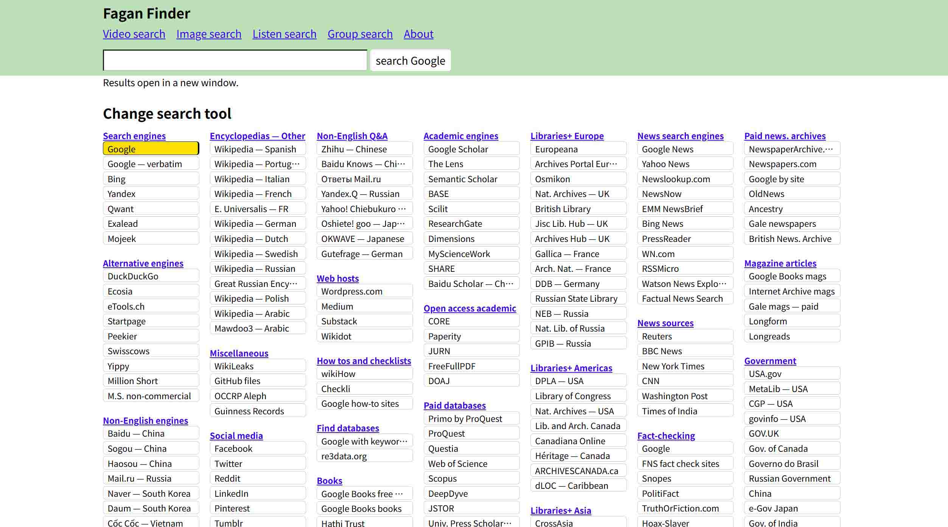This screenshot has height=527, width=948.
Task: Open the Video search page link
Action: click(x=134, y=34)
